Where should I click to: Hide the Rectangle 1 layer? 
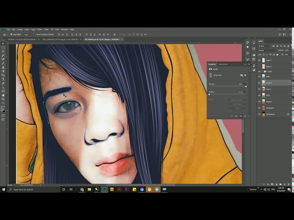pos(259,108)
